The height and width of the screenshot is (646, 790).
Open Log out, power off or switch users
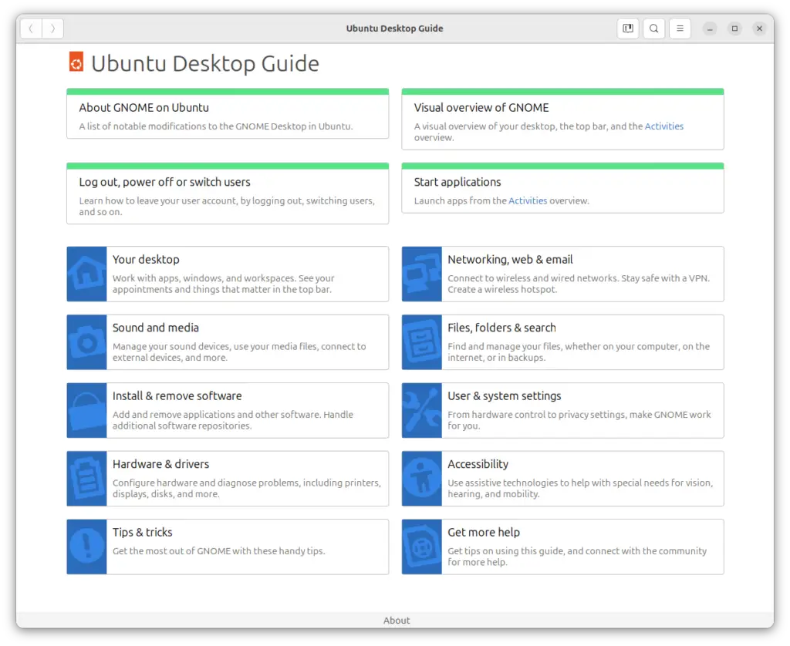[165, 182]
